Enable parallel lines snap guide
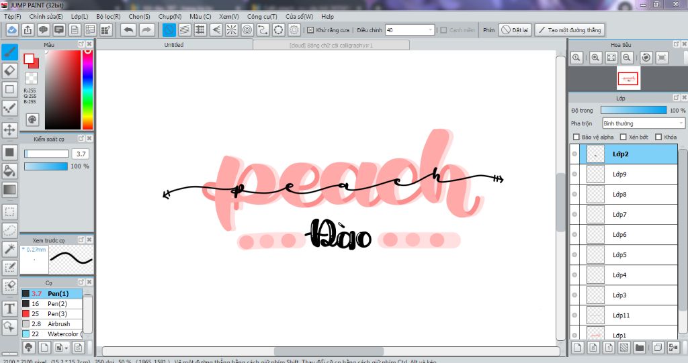The width and height of the screenshot is (688, 363). pyautogui.click(x=185, y=30)
